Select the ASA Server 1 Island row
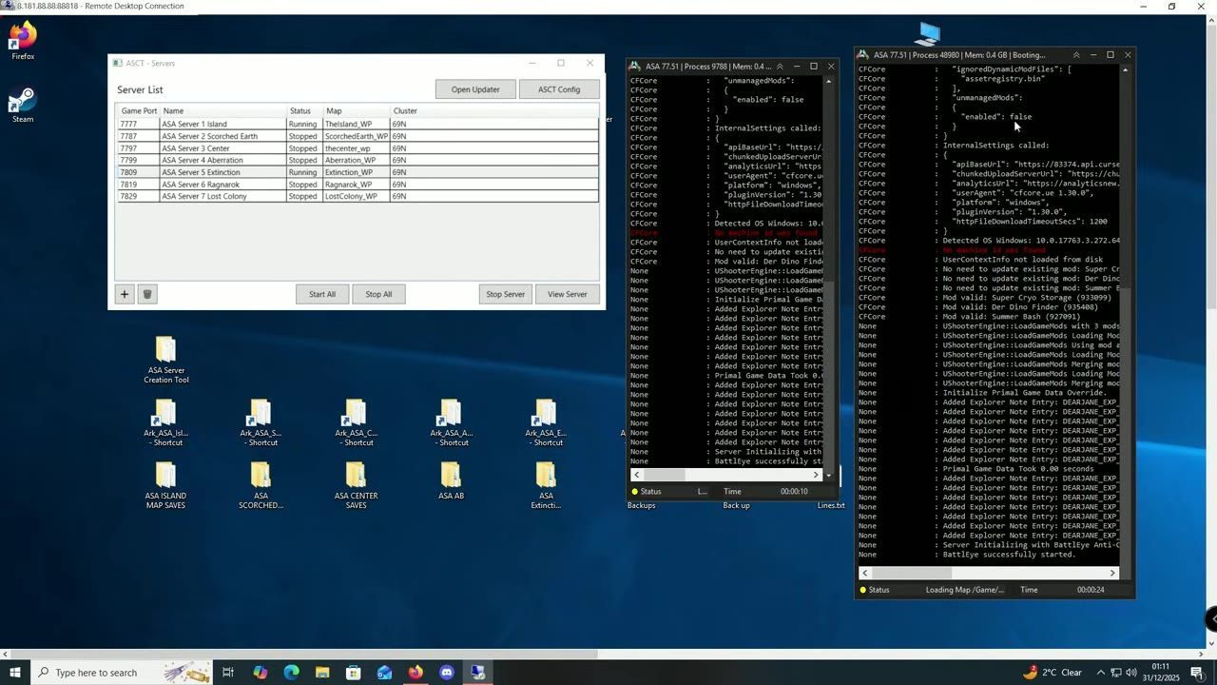The width and height of the screenshot is (1217, 685). tap(357, 124)
